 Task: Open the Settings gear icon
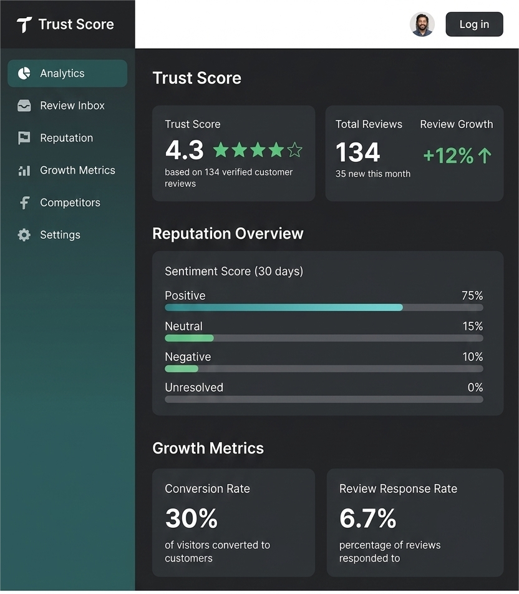click(23, 235)
